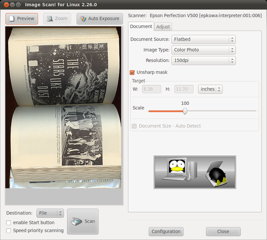The width and height of the screenshot is (267, 240).
Task: Click the Preview button
Action: pyautogui.click(x=22, y=19)
